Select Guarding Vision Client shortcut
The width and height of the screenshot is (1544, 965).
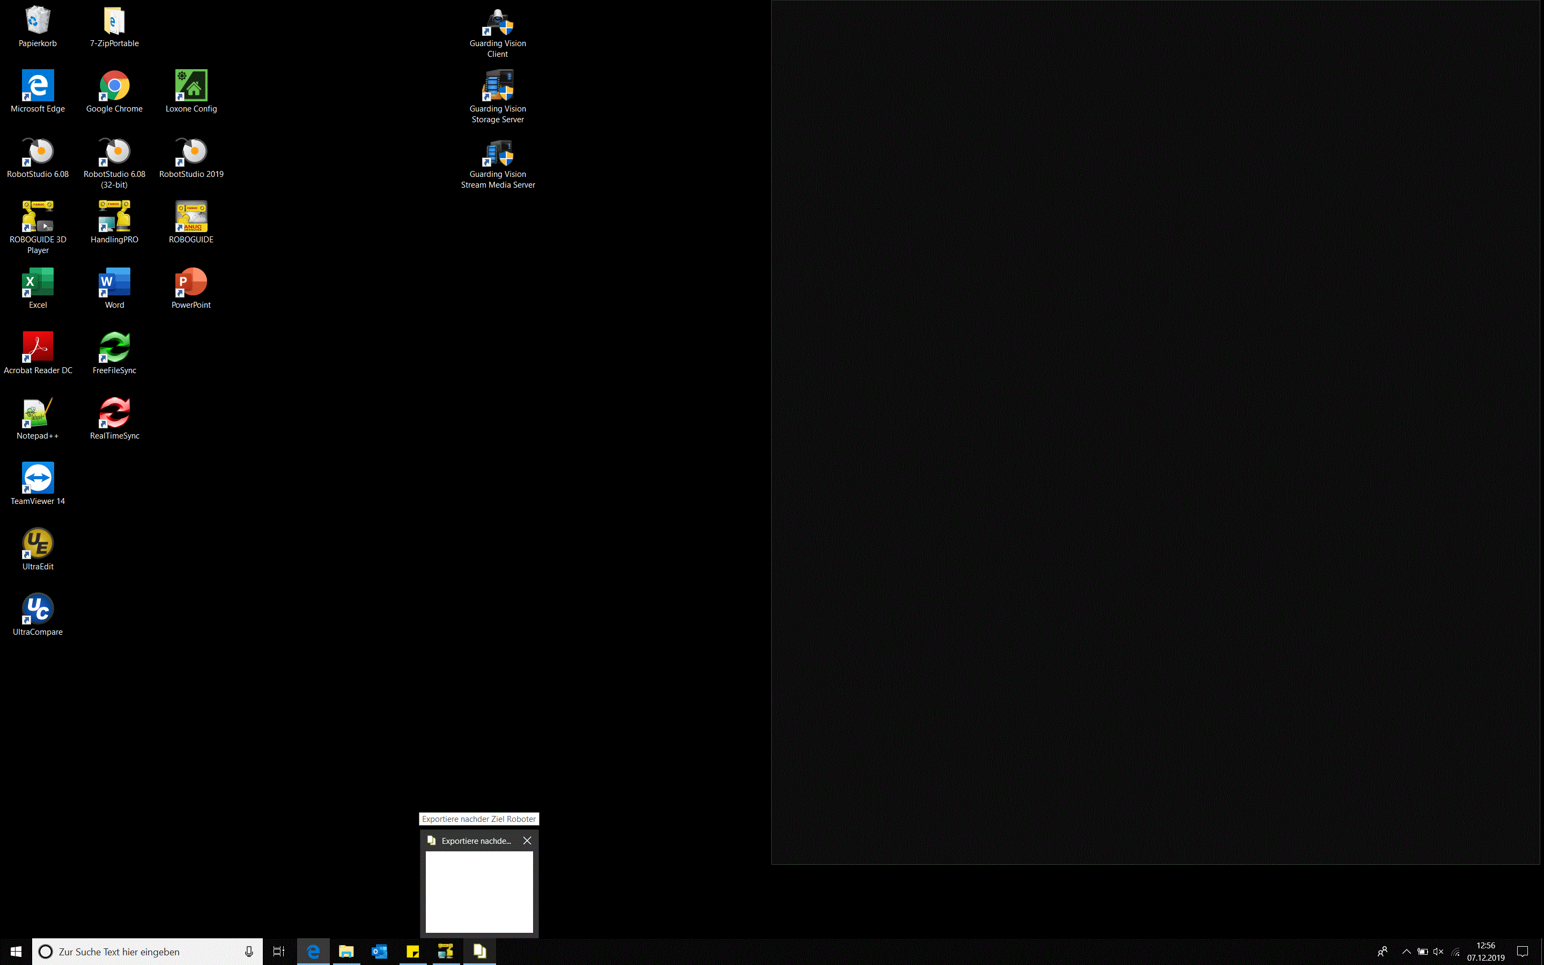[x=498, y=33]
